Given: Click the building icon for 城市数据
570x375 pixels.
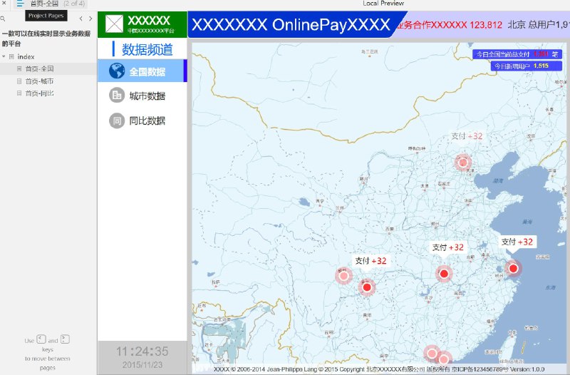Looking at the screenshot, I should [x=117, y=96].
